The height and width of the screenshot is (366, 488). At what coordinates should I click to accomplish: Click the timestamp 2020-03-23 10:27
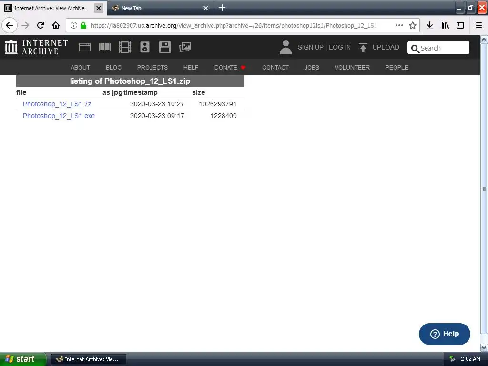(157, 104)
